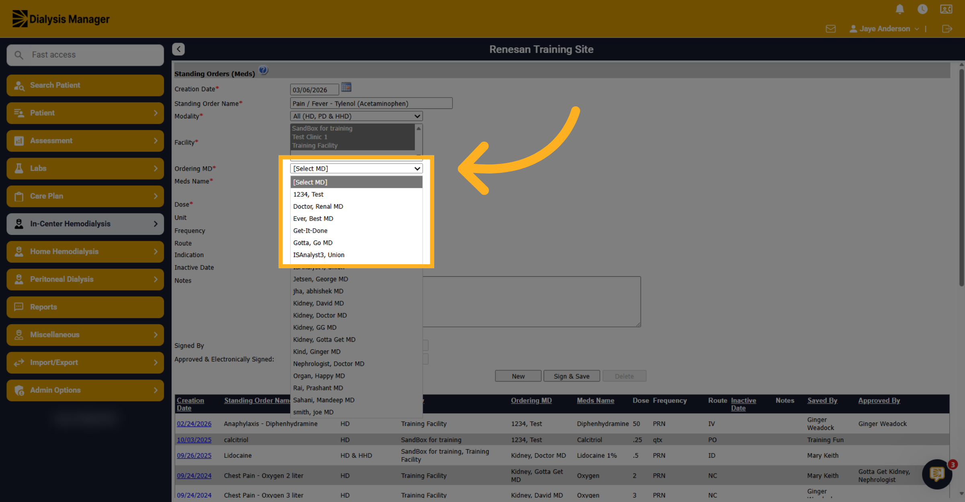This screenshot has width=965, height=502.
Task: Expand Import/Export sidebar menu
Action: 85,362
